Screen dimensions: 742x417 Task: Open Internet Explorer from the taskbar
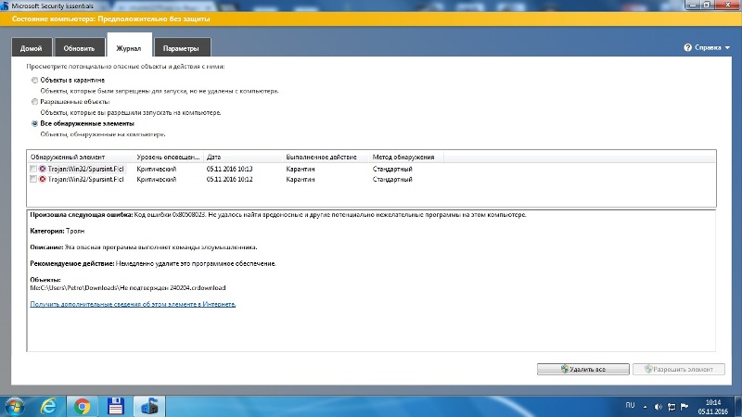pyautogui.click(x=48, y=405)
